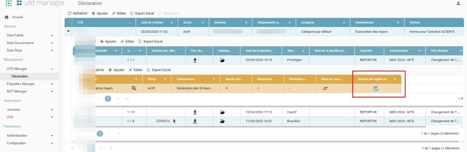Open filter on Info révision column
Screen dimensions: 467x152
click(x=461, y=51)
